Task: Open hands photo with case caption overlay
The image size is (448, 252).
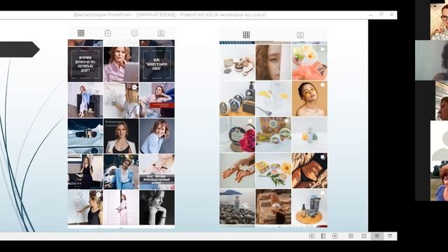Action: tap(157, 171)
